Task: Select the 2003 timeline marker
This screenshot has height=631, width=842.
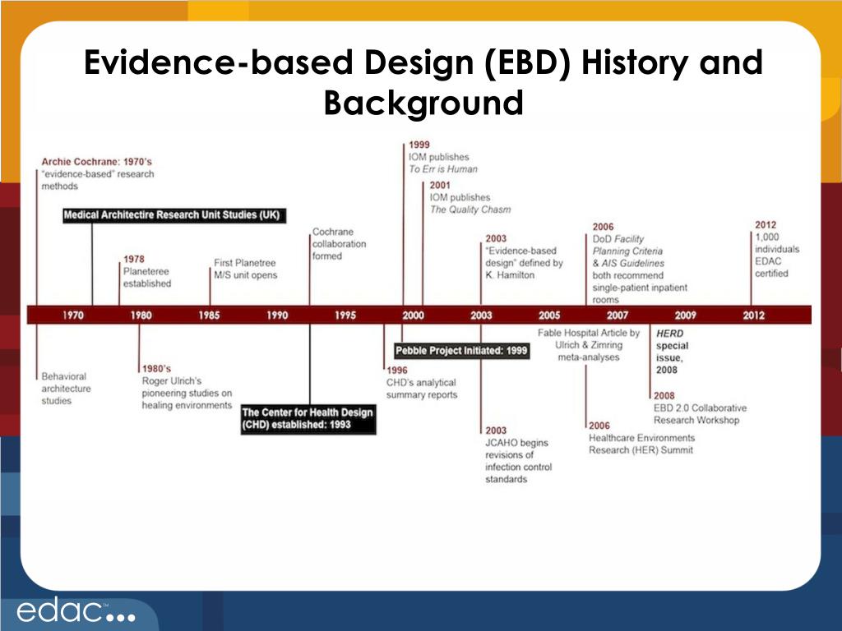Action: tap(481, 315)
